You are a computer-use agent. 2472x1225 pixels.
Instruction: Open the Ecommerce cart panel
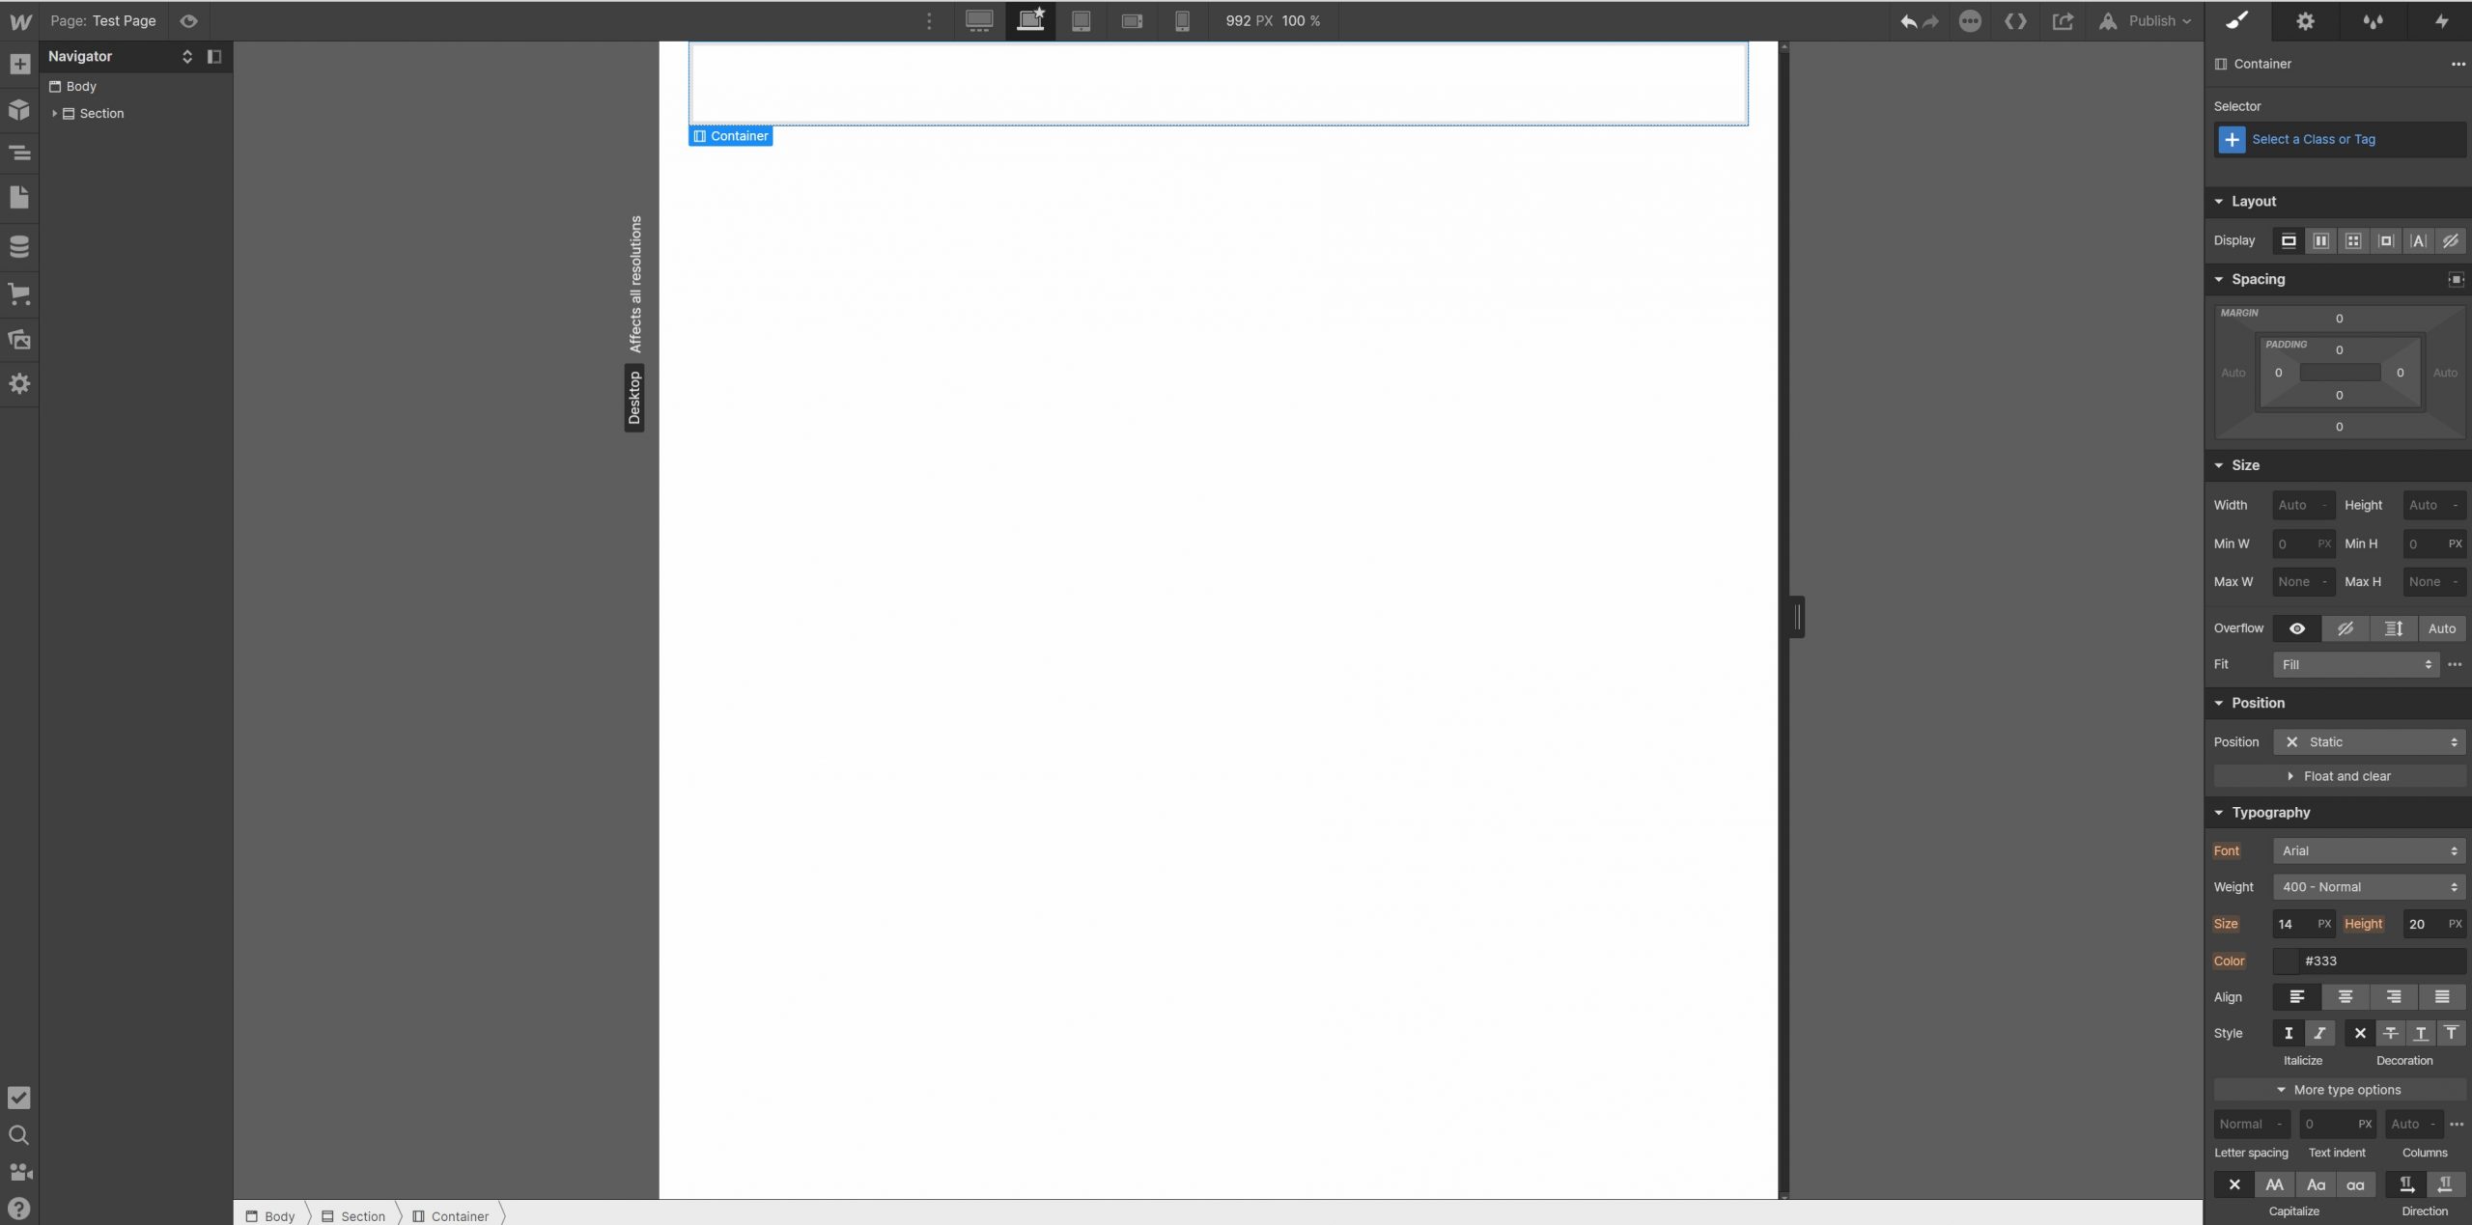click(19, 294)
